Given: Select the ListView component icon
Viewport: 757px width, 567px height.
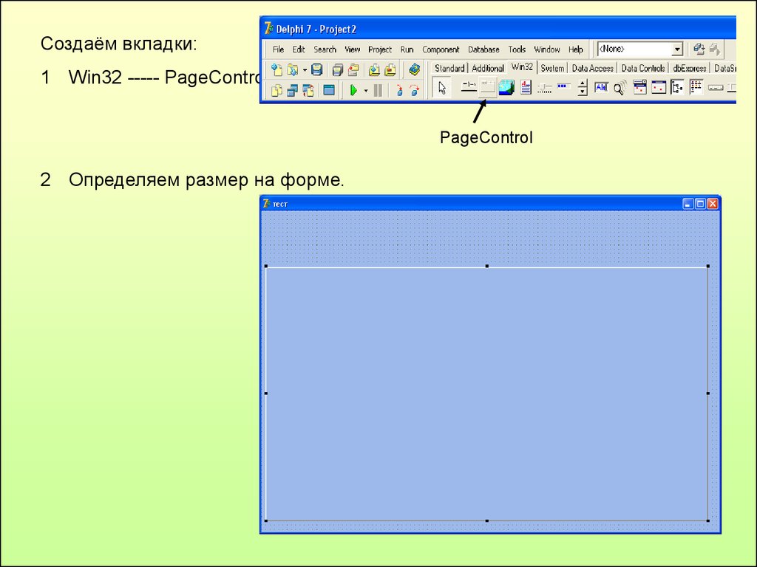Looking at the screenshot, I should (696, 87).
